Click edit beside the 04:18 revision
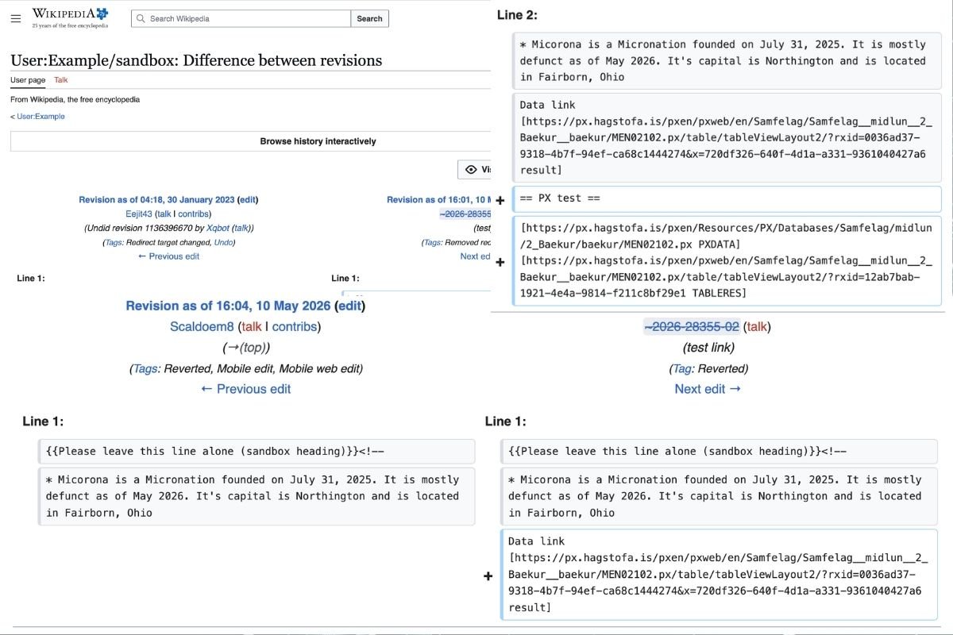 248,200
